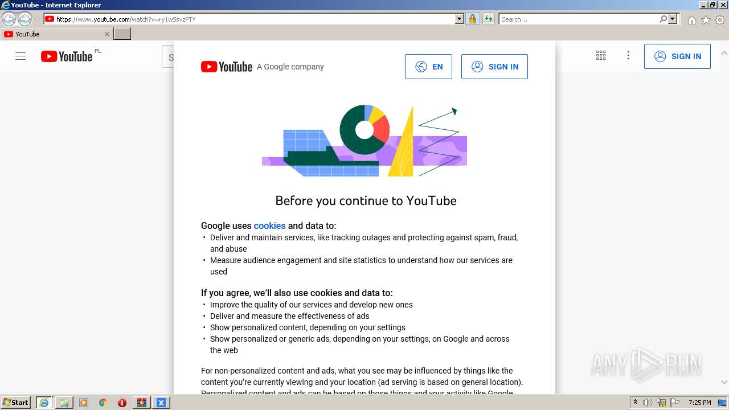729x410 pixels.
Task: Click the volume speaker tray icon
Action: (x=648, y=403)
